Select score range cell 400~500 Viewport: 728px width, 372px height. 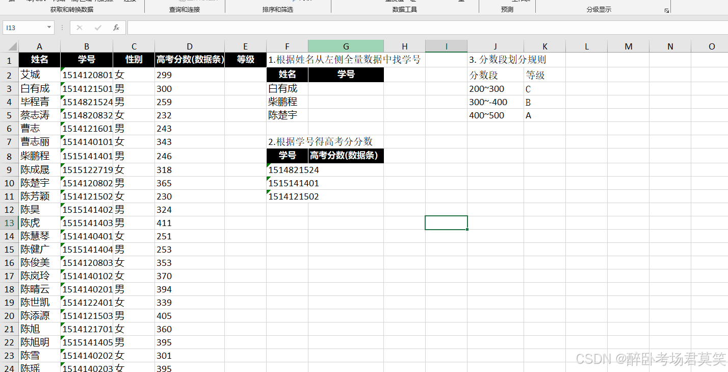[496, 115]
